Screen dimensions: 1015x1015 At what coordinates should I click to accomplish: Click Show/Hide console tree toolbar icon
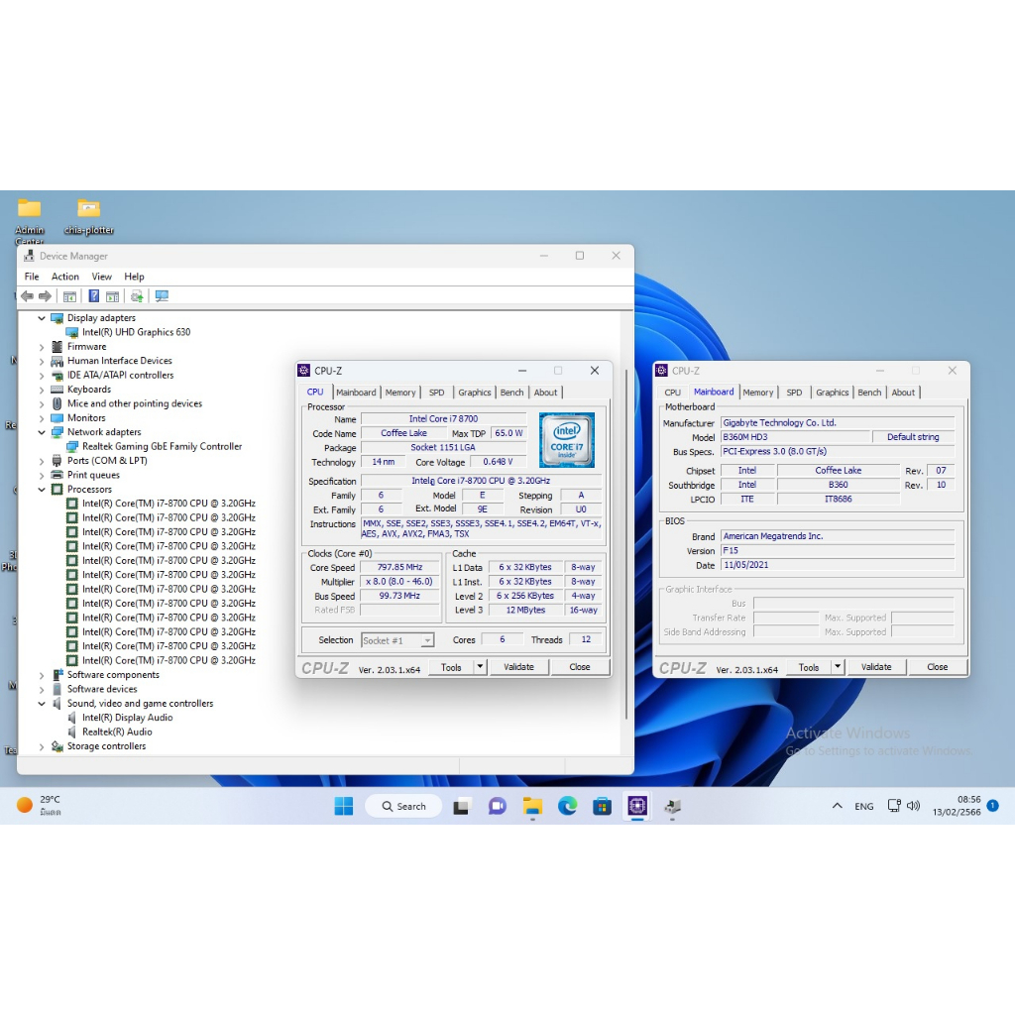point(69,296)
